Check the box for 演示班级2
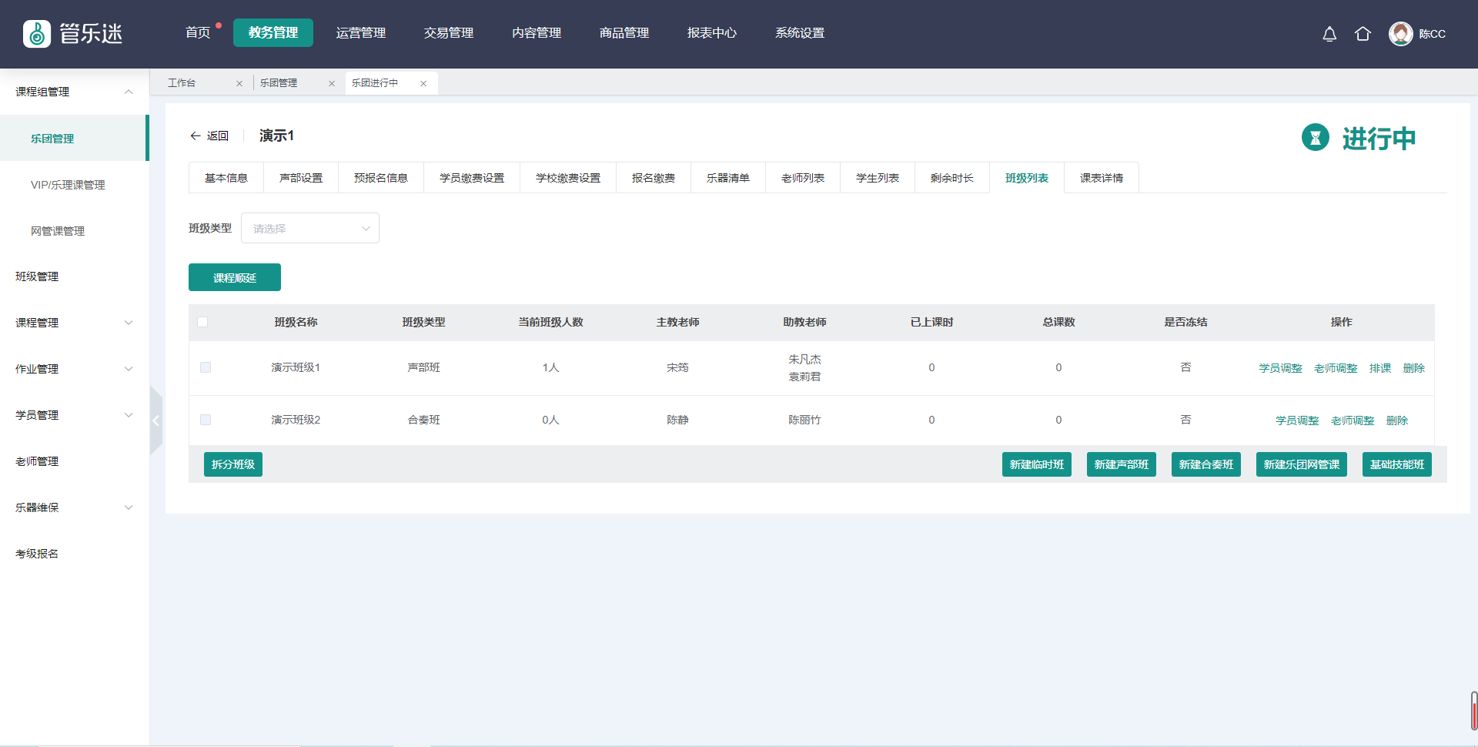Viewport: 1478px width, 747px height. pyautogui.click(x=206, y=420)
